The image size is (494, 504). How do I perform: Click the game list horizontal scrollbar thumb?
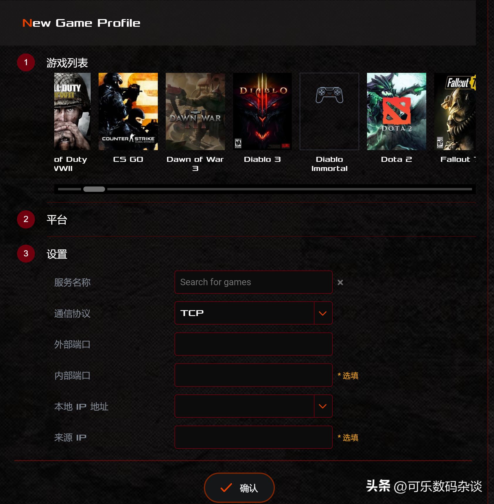pos(94,189)
